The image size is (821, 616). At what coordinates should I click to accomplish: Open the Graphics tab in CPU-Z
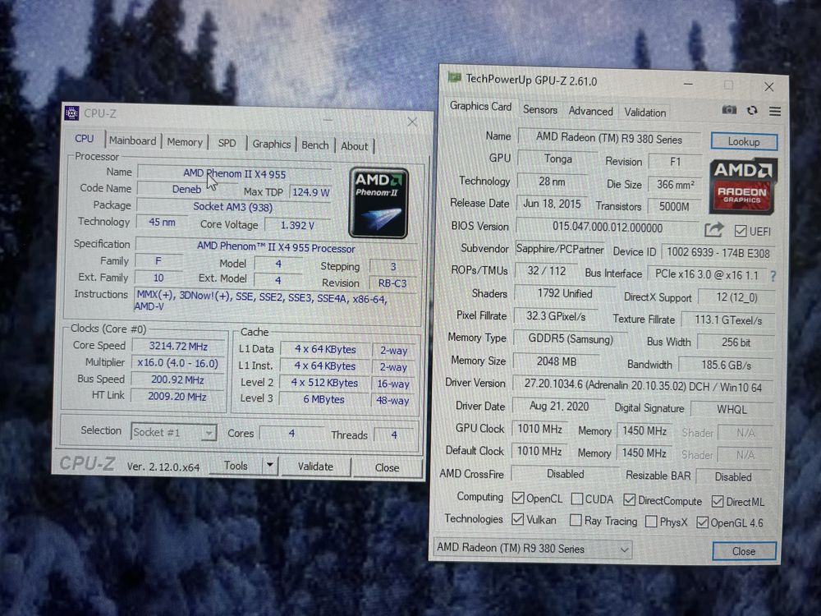coord(271,144)
